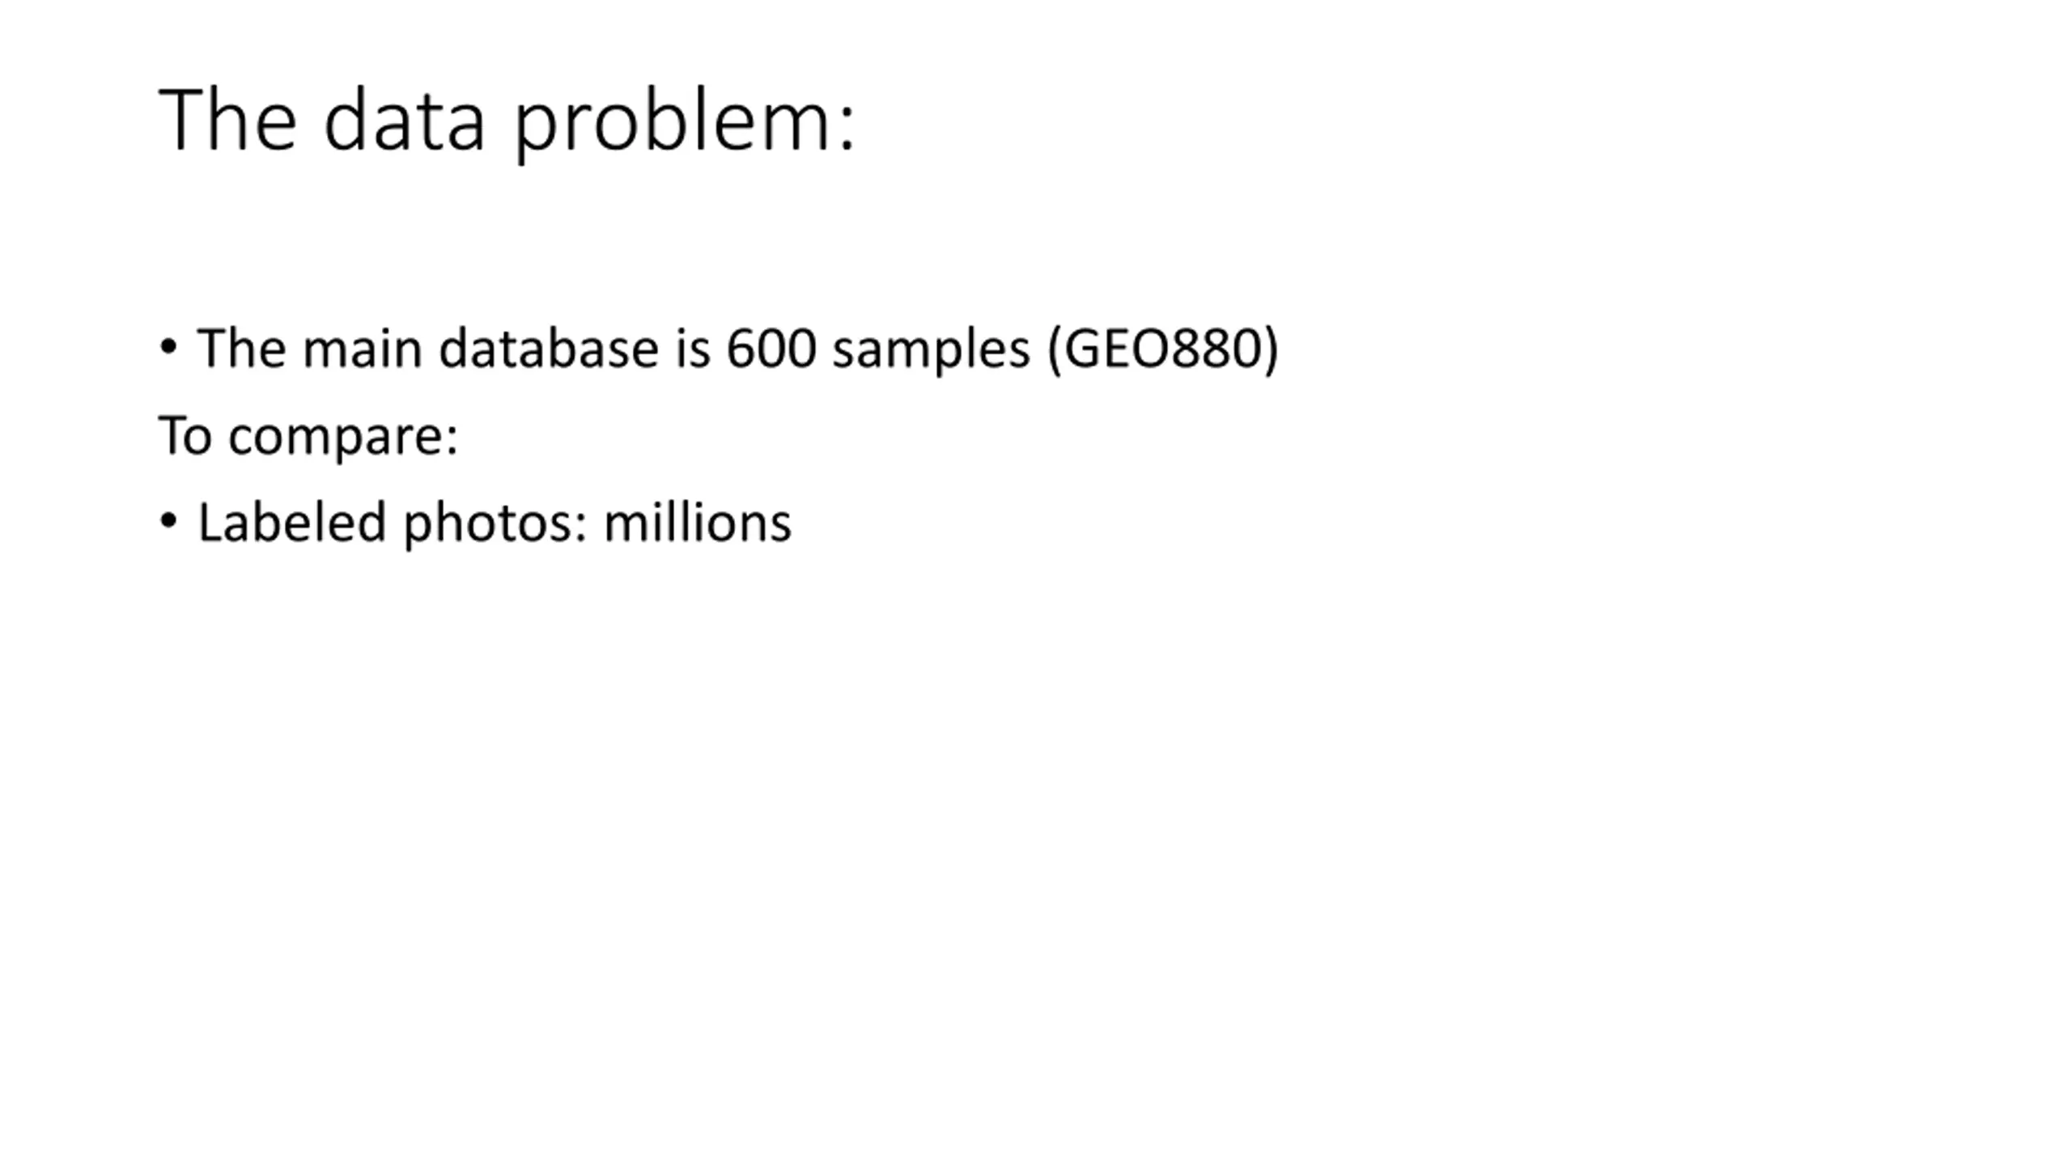Click the slide title 'The data problem:'

tap(507, 121)
